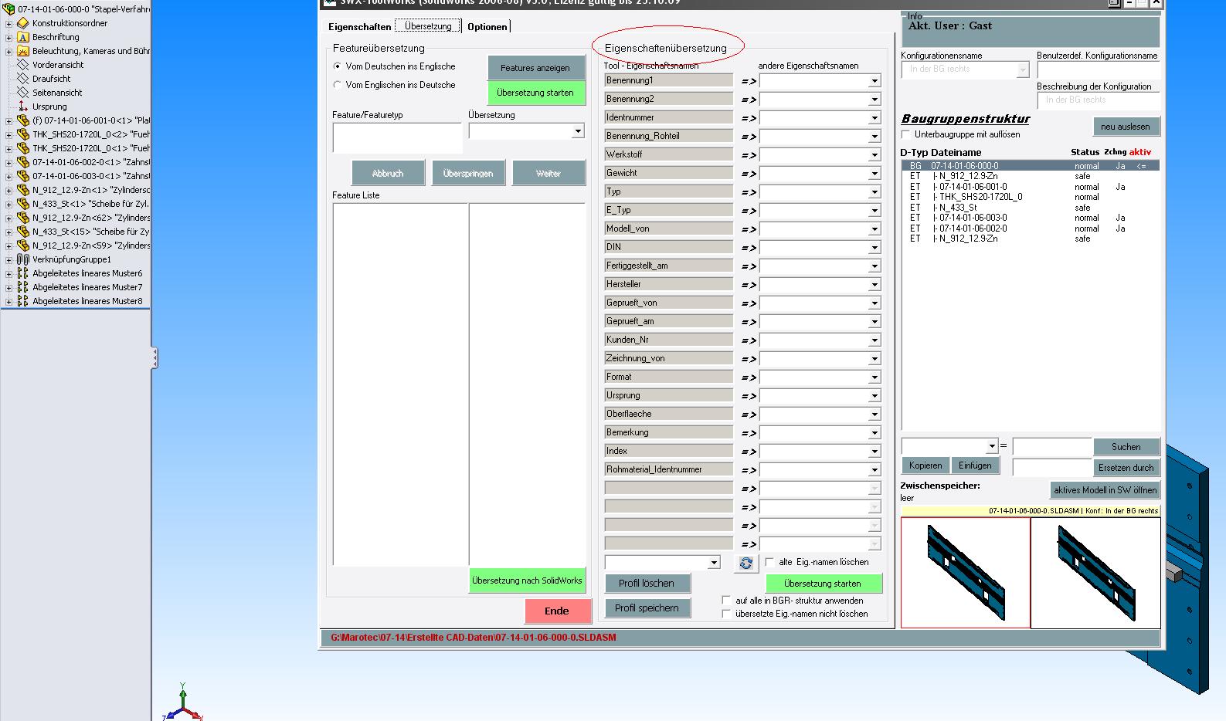The image size is (1226, 721).
Task: Click the 'Ersetzen durch' button
Action: pyautogui.click(x=1126, y=468)
